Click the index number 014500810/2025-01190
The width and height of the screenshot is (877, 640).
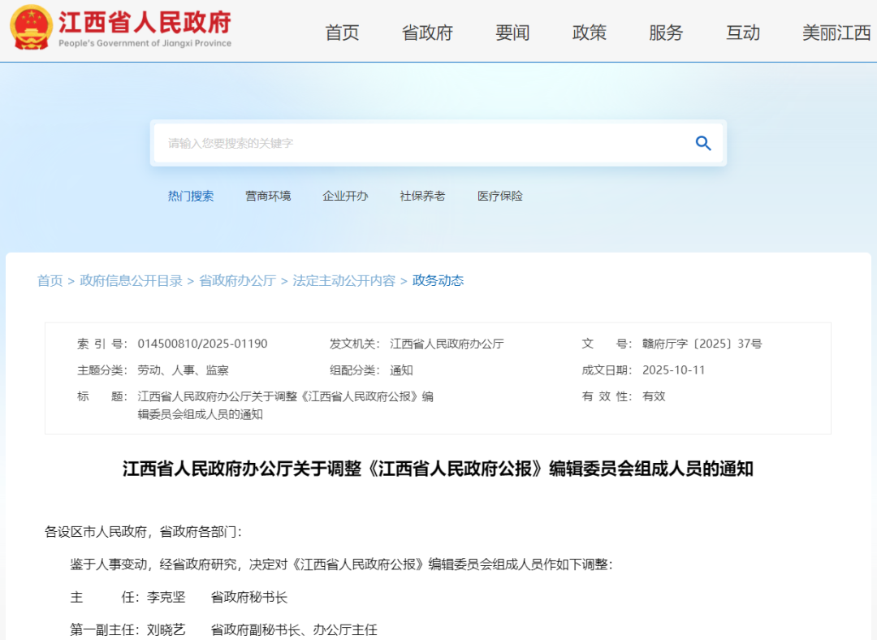pyautogui.click(x=202, y=344)
